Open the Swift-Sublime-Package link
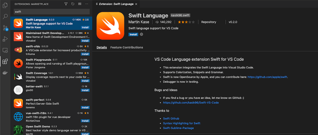 (x=178, y=128)
